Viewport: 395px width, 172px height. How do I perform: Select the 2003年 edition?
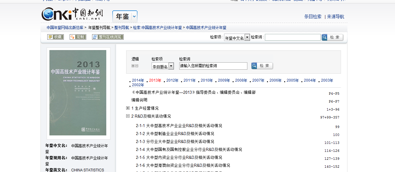coord(327,80)
